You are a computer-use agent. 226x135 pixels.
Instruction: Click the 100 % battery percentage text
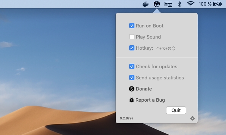coord(205,4)
